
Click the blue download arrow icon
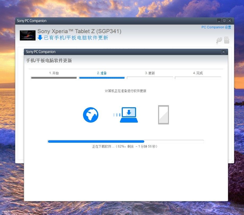[x=40, y=38]
